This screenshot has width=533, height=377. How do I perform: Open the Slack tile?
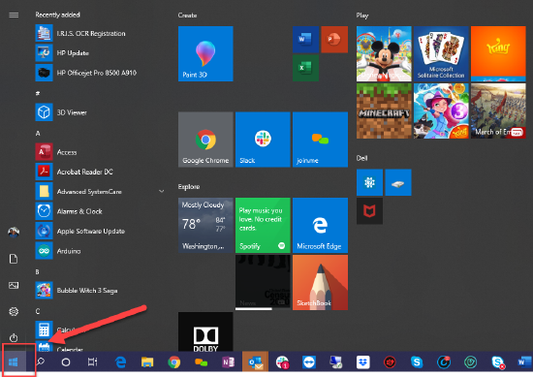point(263,140)
